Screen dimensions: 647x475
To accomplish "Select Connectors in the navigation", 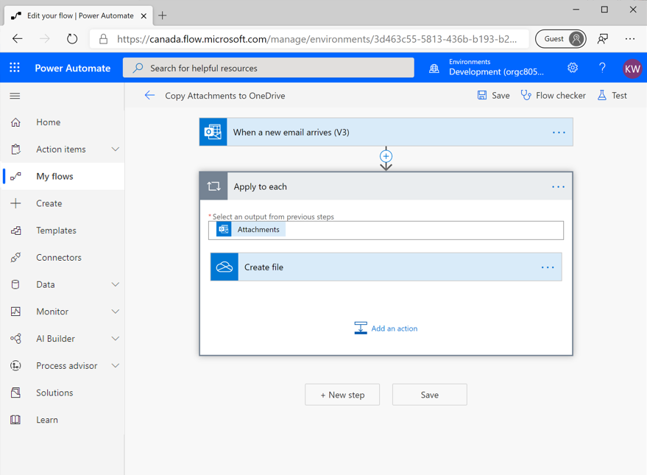I will pos(59,258).
